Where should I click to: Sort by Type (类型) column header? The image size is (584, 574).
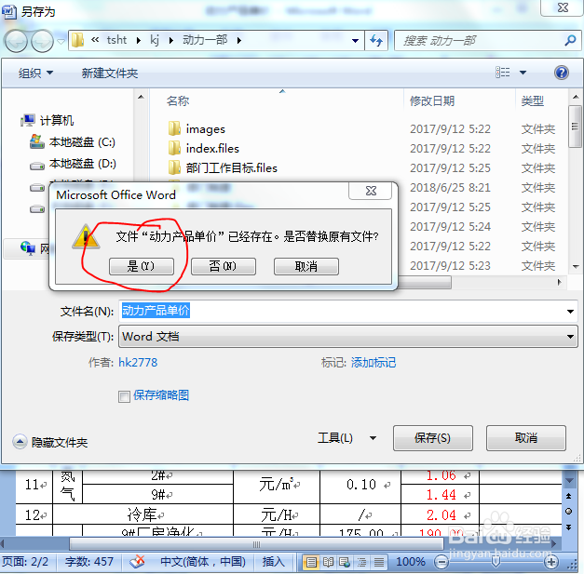click(x=532, y=100)
